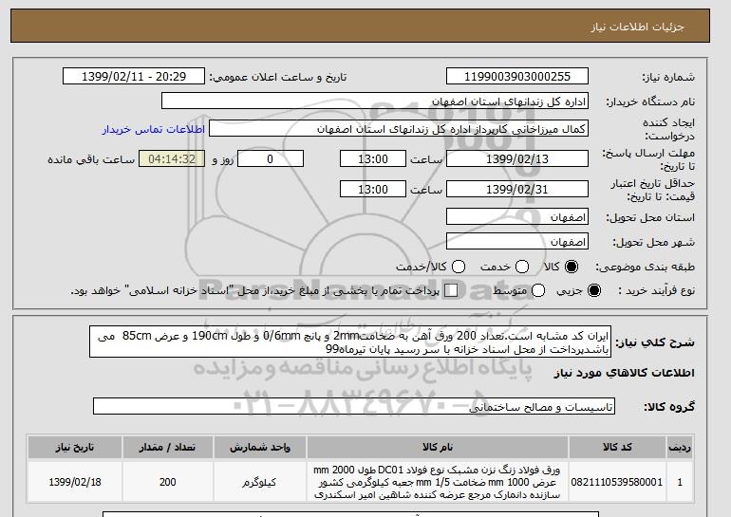Click the گروه کالا label
Viewport: 731px width, 517px height.
pos(669,407)
